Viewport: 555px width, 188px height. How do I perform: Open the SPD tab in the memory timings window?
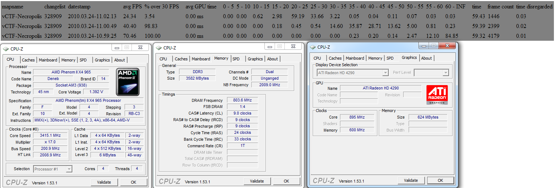click(x=236, y=59)
